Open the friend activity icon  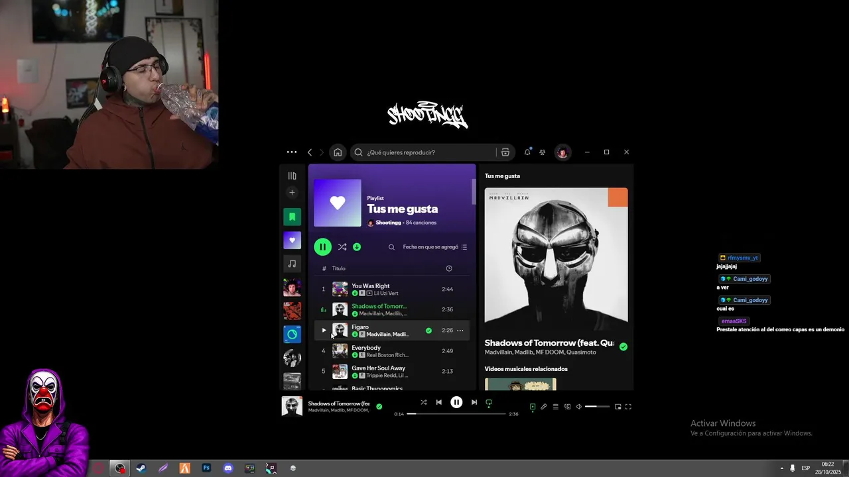click(542, 152)
